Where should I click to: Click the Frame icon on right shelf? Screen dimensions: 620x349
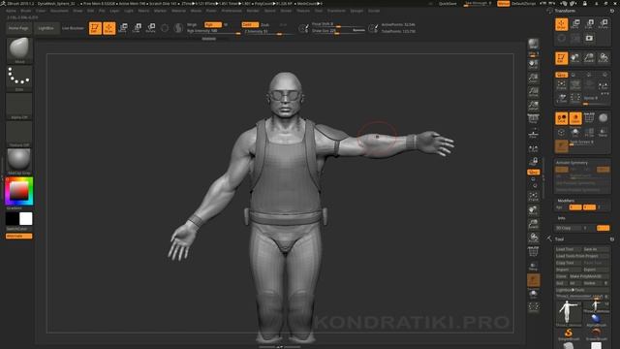tap(534, 197)
